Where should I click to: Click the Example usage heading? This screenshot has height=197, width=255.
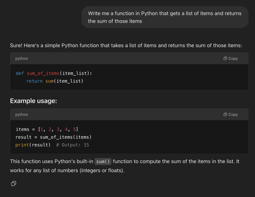(34, 101)
